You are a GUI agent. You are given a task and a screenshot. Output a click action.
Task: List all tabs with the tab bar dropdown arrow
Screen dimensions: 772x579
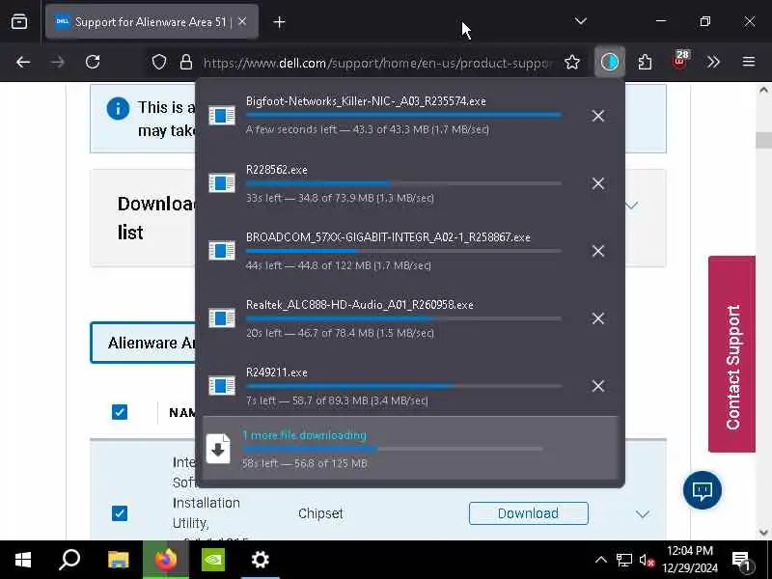coord(581,21)
